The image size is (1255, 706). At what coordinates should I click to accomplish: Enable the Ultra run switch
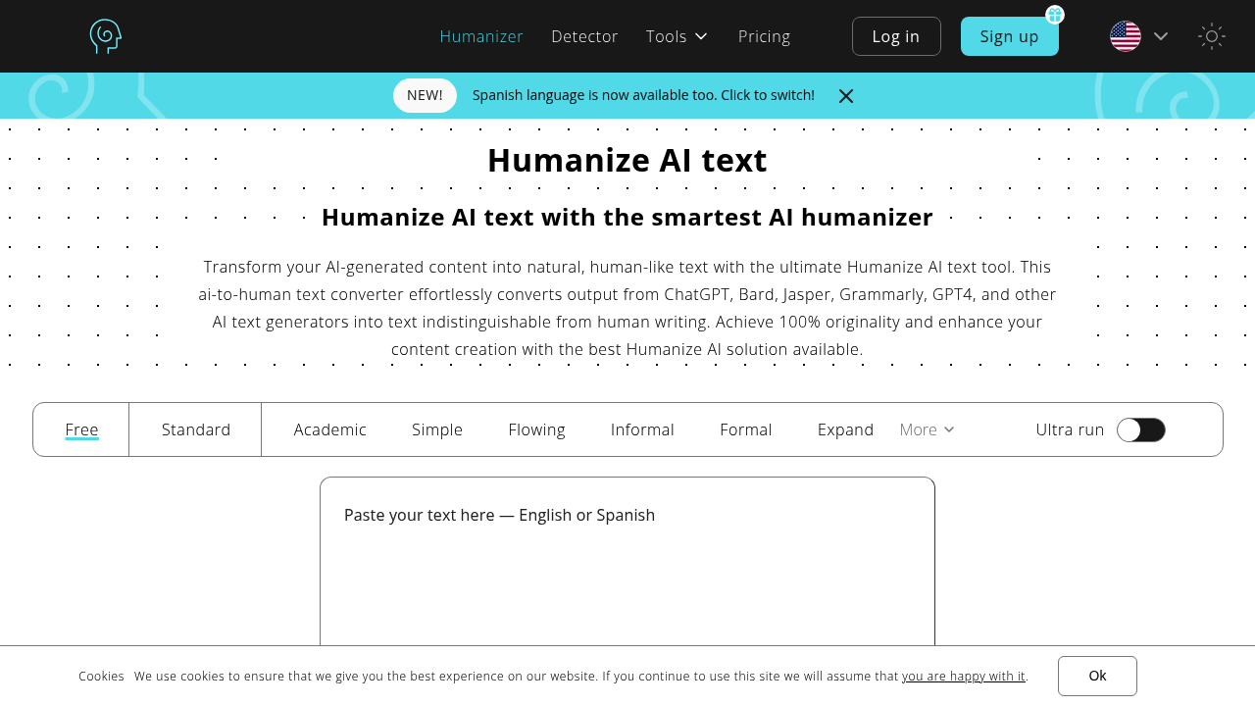1140,429
